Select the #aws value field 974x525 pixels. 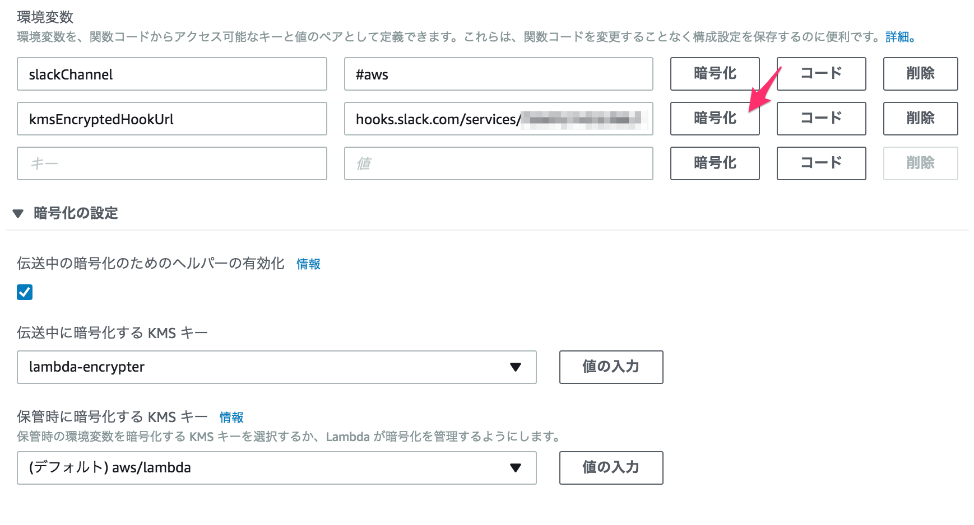pyautogui.click(x=498, y=74)
